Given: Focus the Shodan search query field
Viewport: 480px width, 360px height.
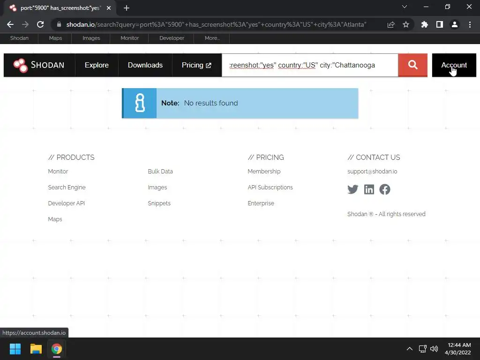Looking at the screenshot, I should tap(310, 65).
